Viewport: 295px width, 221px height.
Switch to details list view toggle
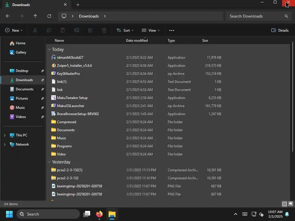coord(284,204)
